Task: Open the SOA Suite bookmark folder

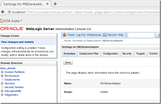Action: [11, 21]
